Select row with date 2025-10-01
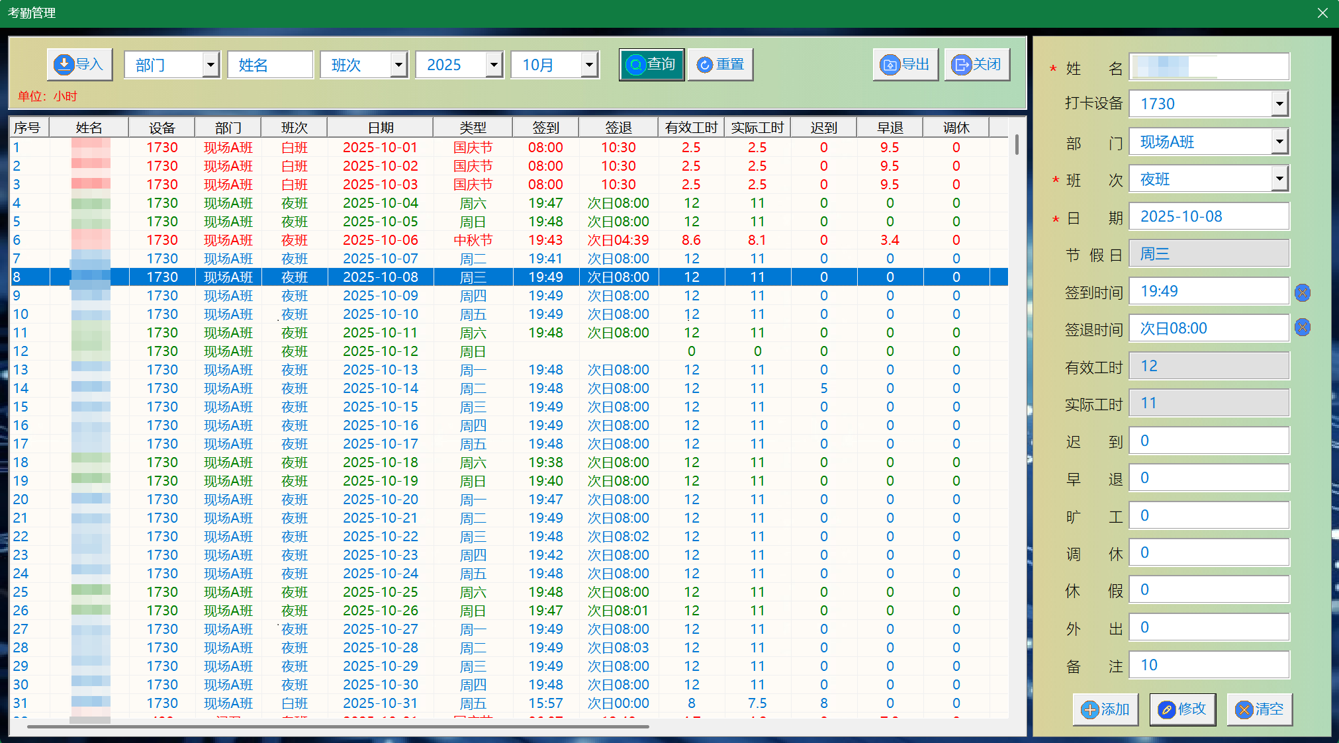This screenshot has height=743, width=1339. (x=508, y=148)
